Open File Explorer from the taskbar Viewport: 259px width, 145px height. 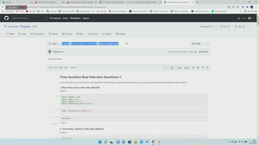135,142
